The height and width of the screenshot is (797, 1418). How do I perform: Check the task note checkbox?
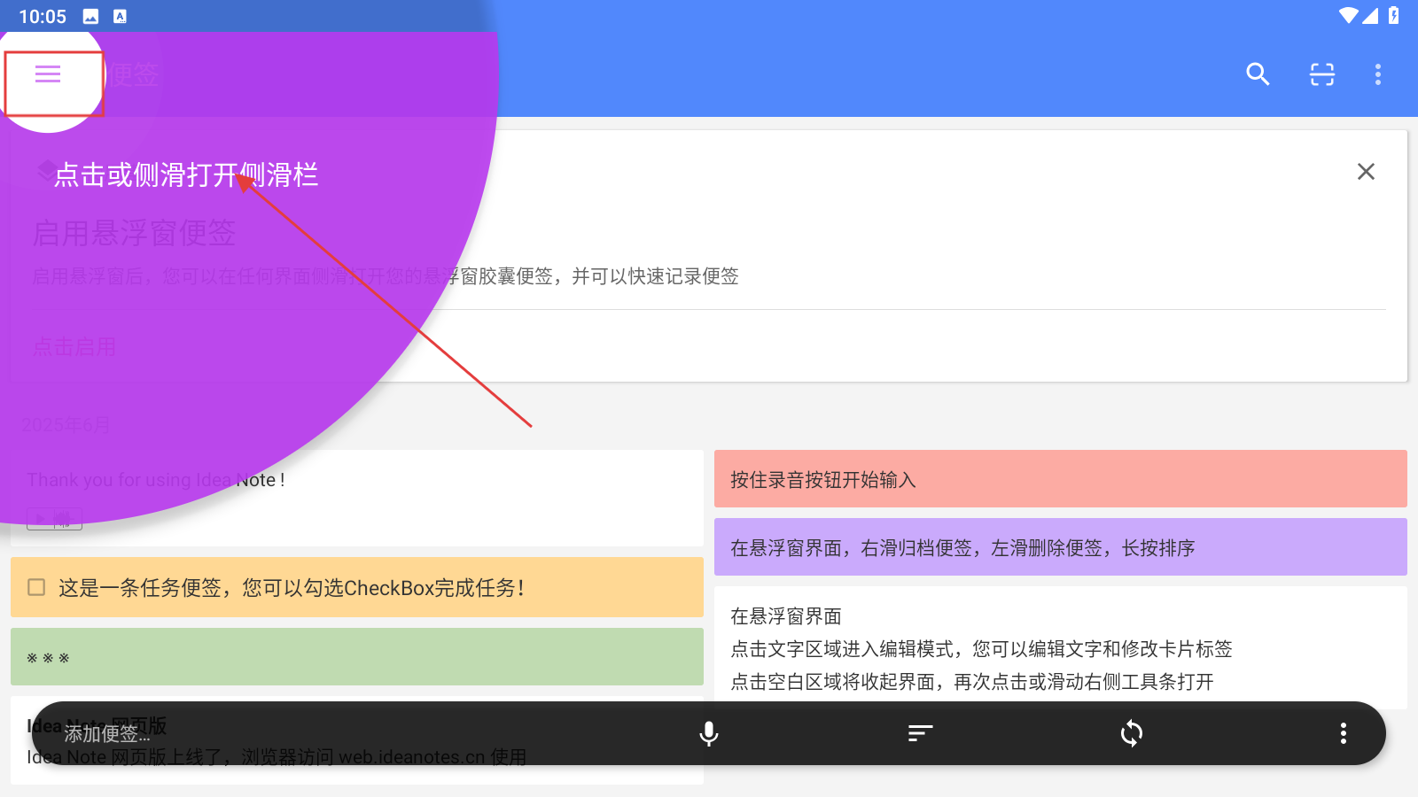tap(36, 587)
